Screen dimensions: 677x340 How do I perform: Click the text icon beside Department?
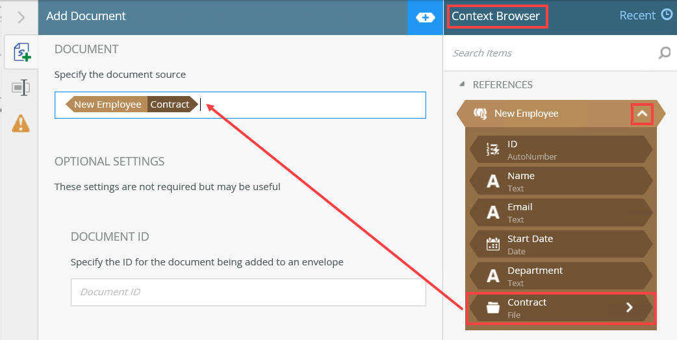click(492, 276)
